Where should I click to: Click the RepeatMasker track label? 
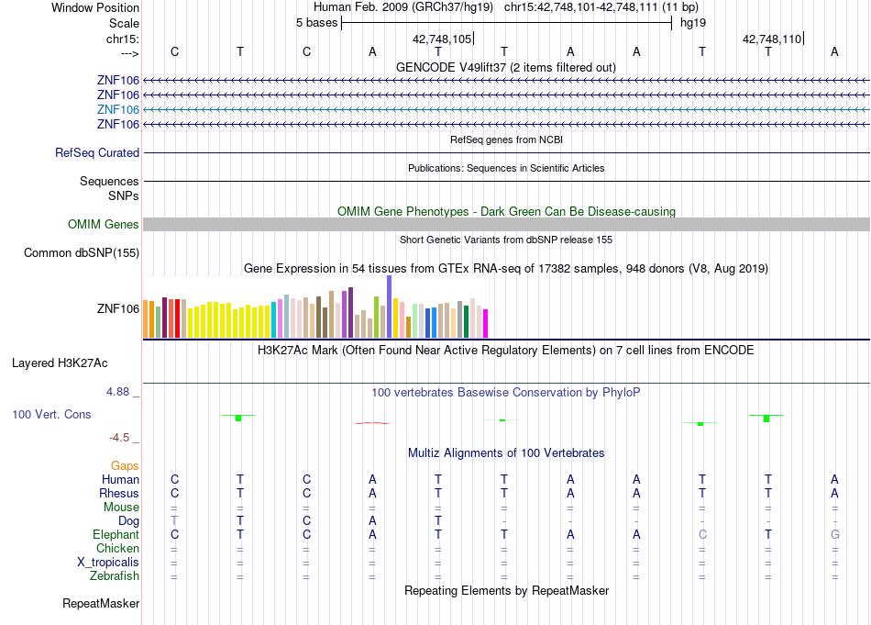click(x=101, y=603)
